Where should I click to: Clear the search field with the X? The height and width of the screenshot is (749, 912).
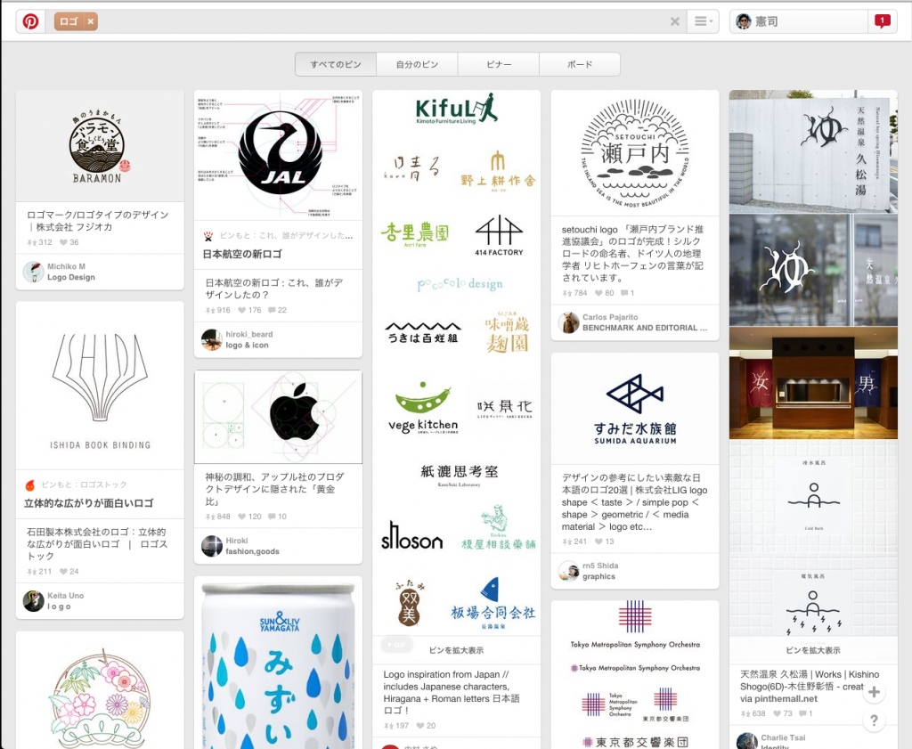pos(675,21)
